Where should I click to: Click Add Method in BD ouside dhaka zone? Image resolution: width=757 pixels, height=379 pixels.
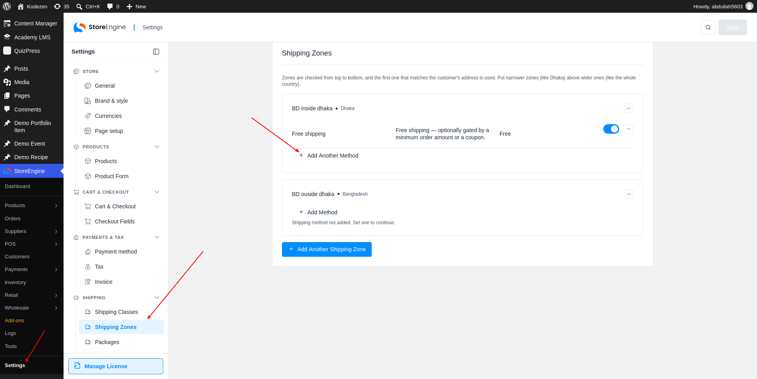pyautogui.click(x=318, y=212)
